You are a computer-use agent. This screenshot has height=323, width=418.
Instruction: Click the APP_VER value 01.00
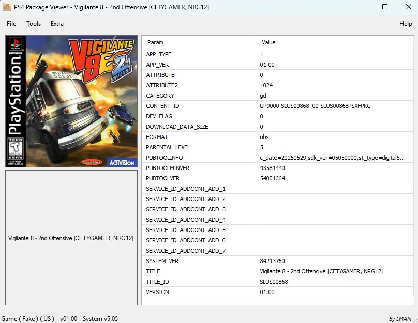tap(267, 65)
